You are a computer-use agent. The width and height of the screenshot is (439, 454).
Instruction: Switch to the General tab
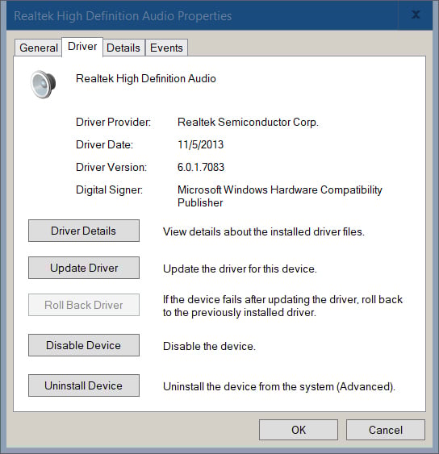(38, 48)
